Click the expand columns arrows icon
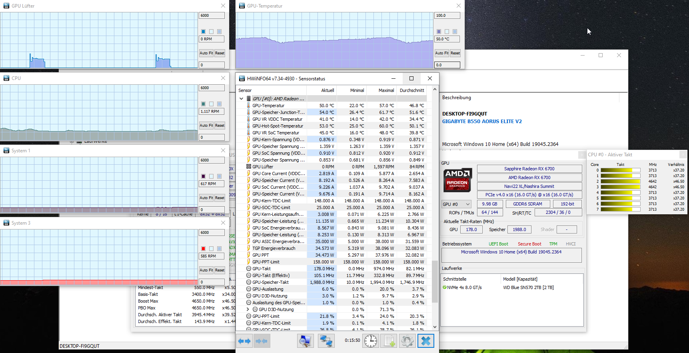 tap(244, 341)
